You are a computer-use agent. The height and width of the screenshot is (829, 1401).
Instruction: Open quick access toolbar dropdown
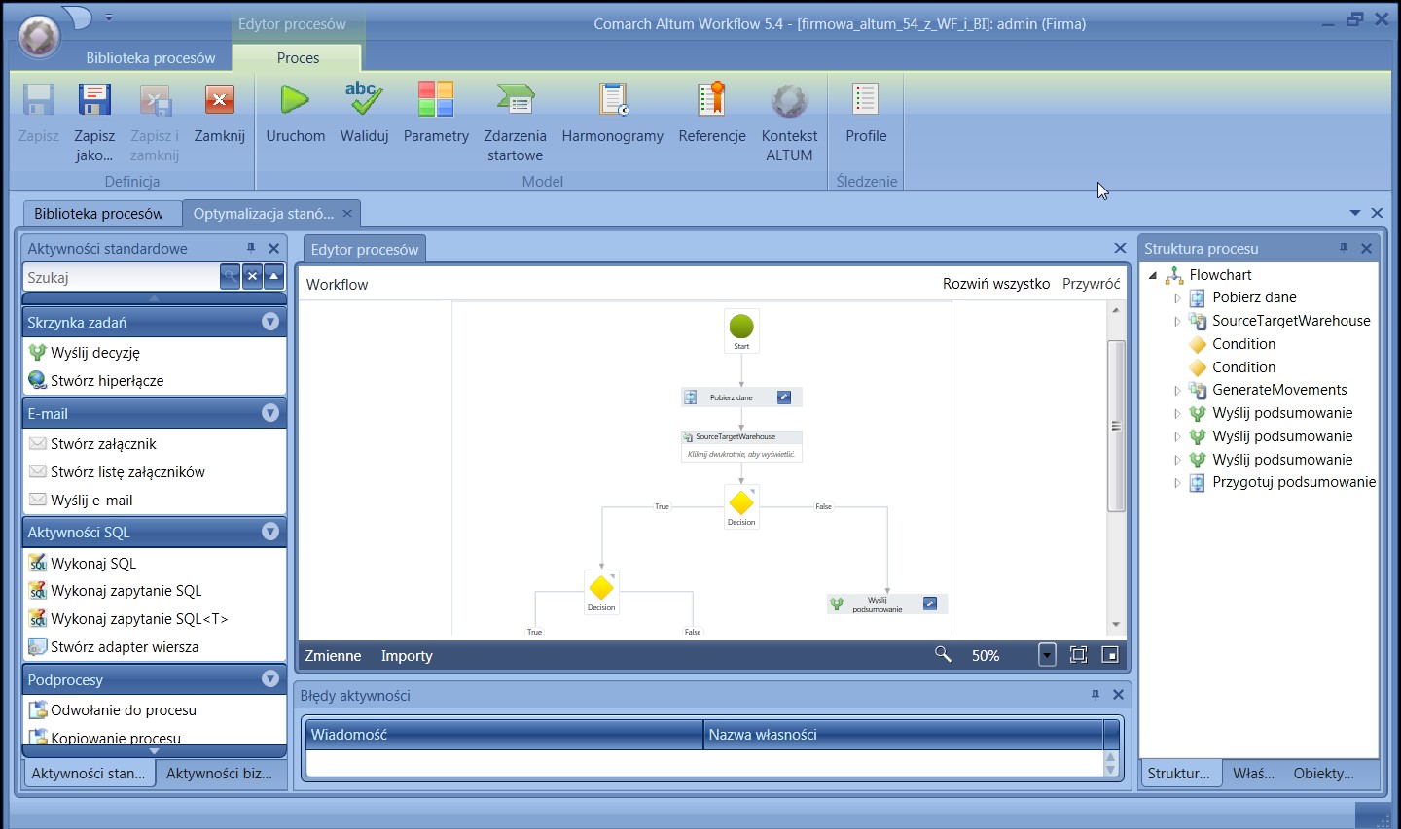click(109, 17)
